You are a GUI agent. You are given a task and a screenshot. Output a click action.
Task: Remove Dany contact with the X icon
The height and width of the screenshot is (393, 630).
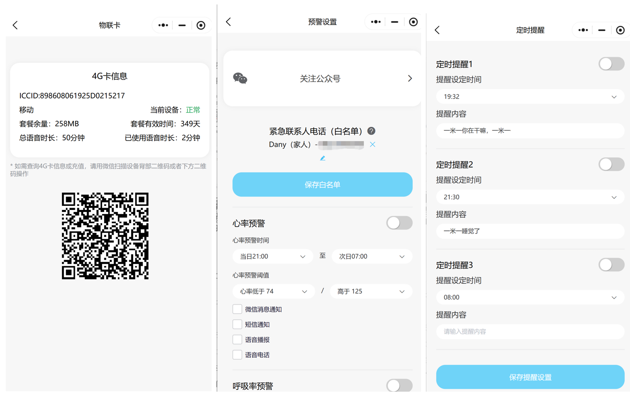point(372,144)
